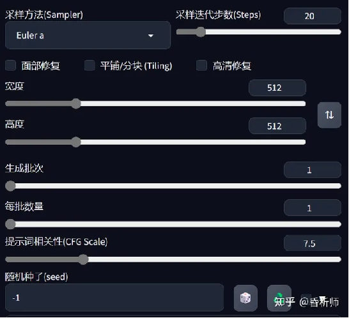Click the dice random seed icon

245,298
